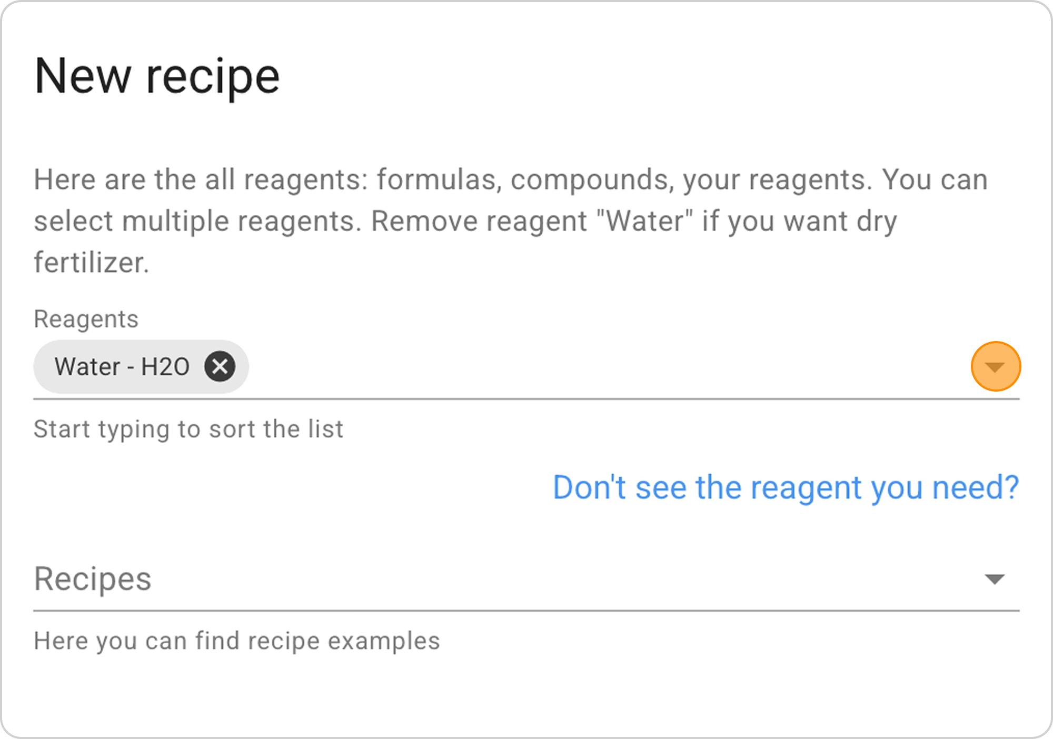Click the Reagents field label

click(x=86, y=319)
